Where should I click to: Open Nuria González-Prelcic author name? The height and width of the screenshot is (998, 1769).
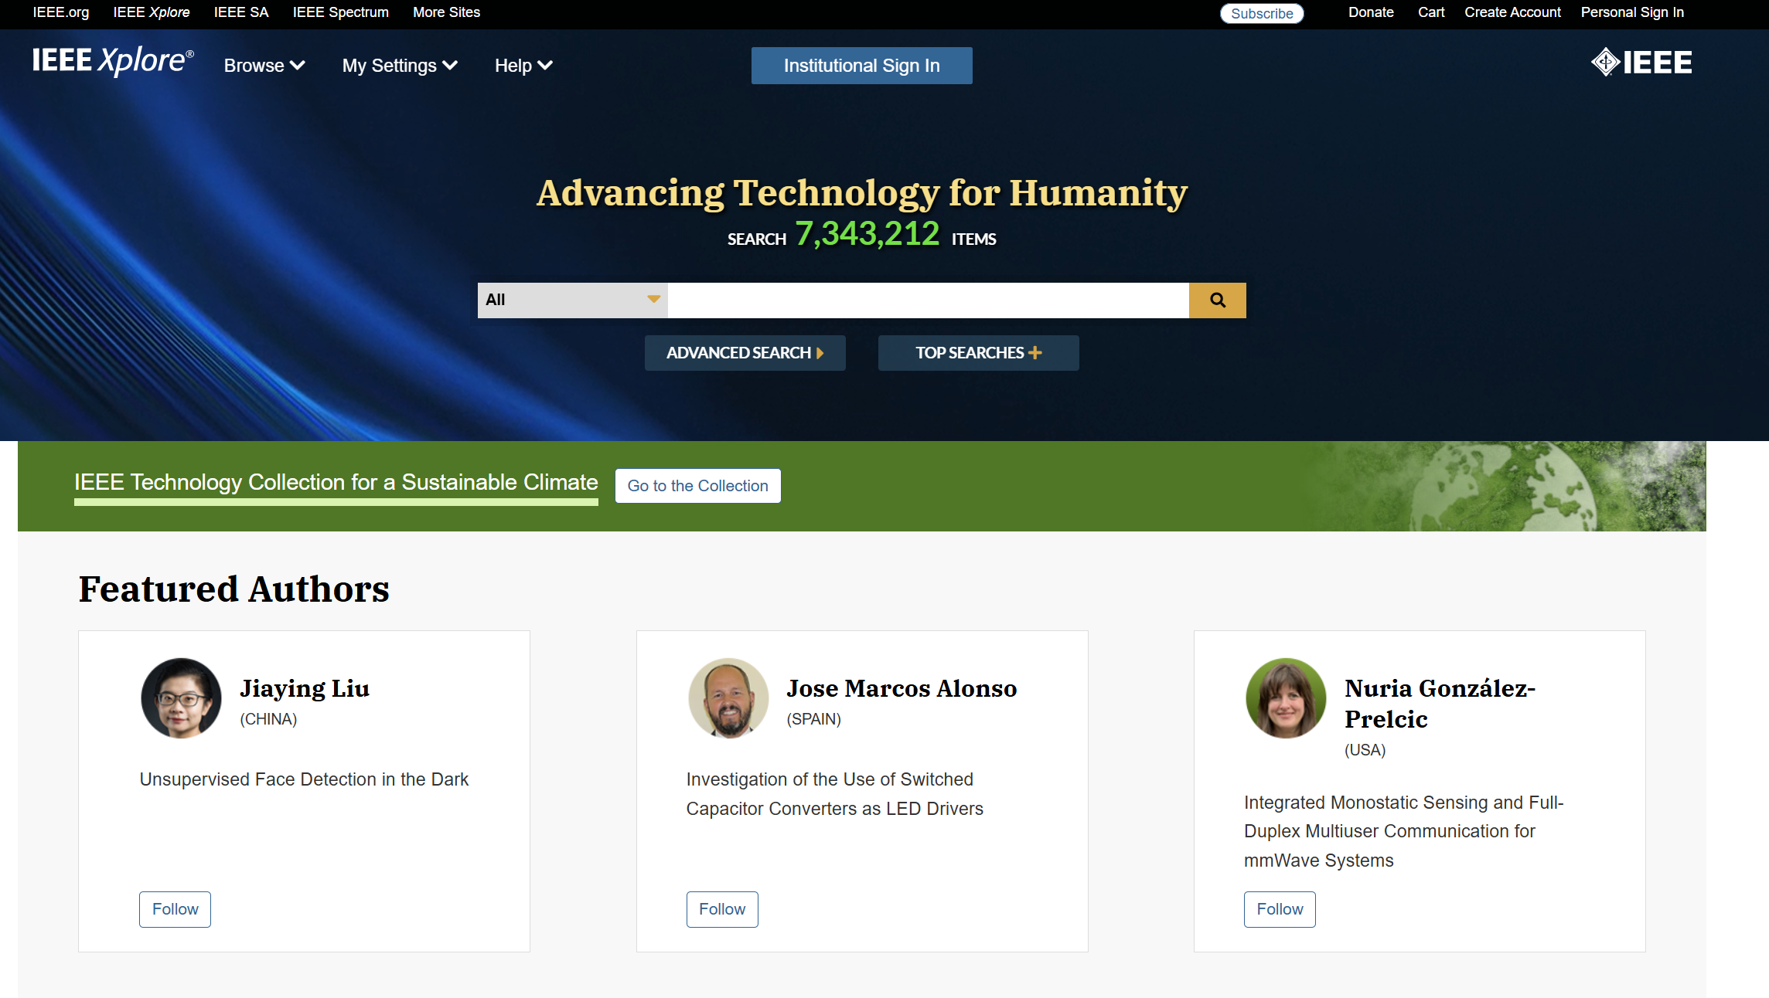click(1440, 704)
